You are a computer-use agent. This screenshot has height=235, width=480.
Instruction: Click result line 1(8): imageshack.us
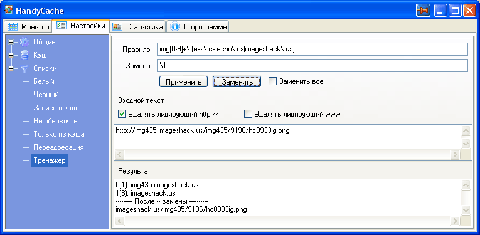click(146, 194)
